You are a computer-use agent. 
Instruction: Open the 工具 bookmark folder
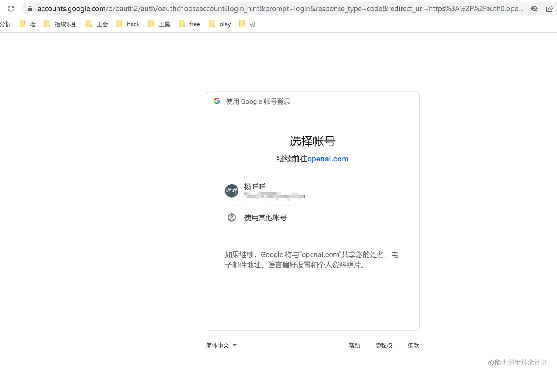coord(159,24)
